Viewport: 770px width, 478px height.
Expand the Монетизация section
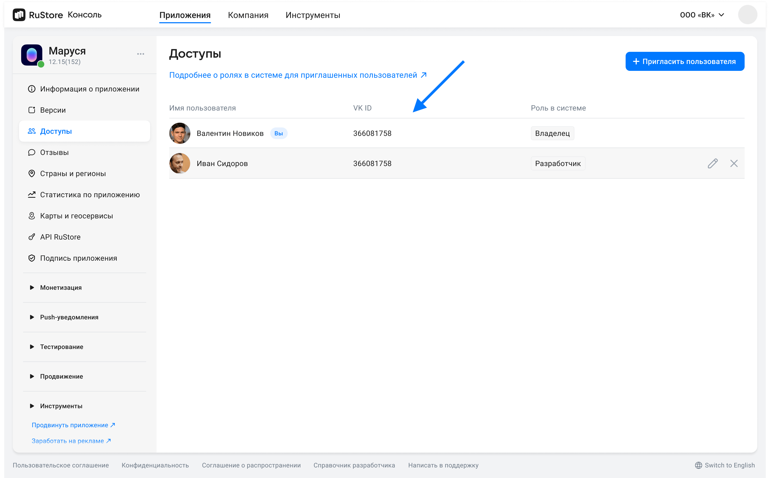click(61, 288)
